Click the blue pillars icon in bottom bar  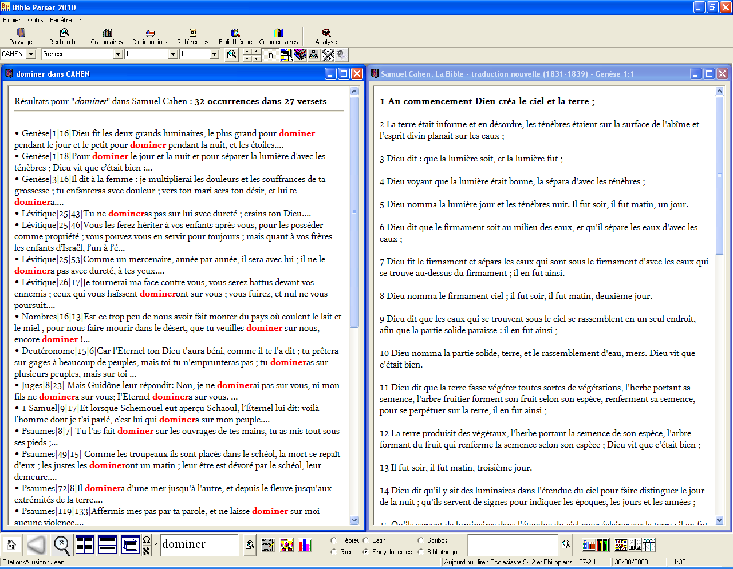coord(648,545)
